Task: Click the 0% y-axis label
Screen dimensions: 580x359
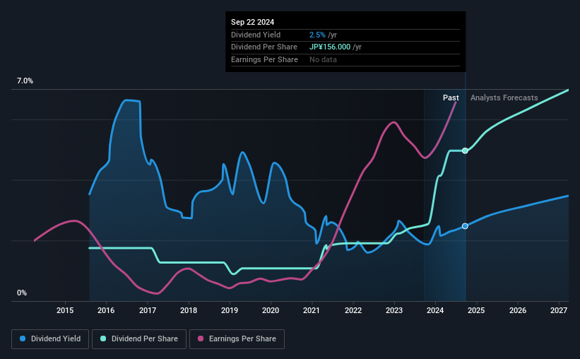Action: 22,293
